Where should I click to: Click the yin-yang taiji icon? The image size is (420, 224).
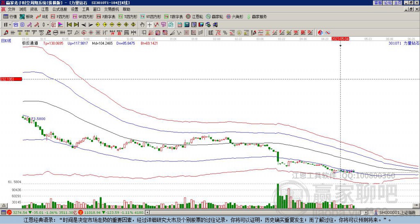pyautogui.click(x=320, y=33)
